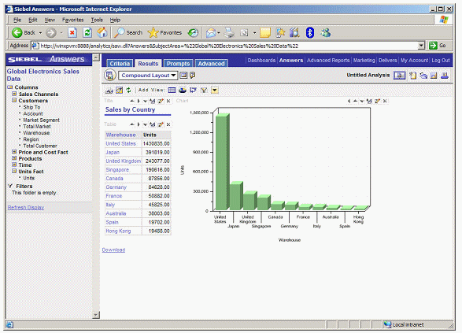This screenshot has height=333, width=462.
Task: Go to Marketing link
Action: 364,60
